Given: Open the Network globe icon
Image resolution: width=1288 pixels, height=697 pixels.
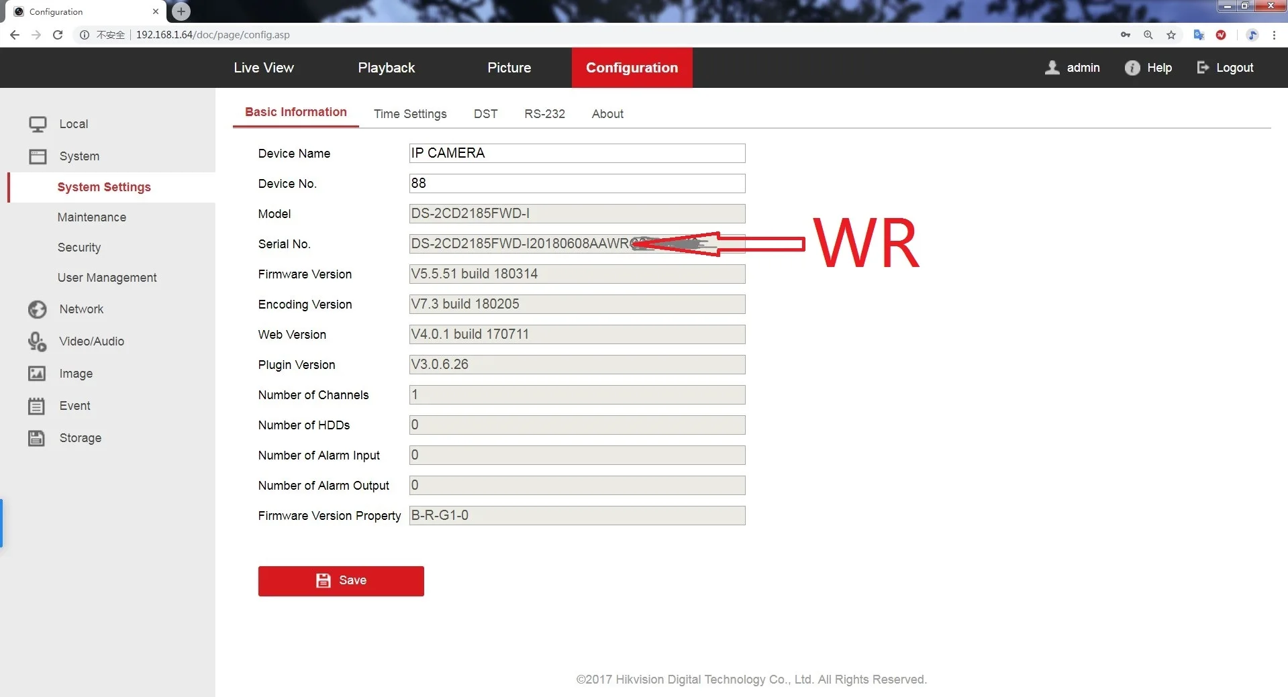Looking at the screenshot, I should (38, 309).
